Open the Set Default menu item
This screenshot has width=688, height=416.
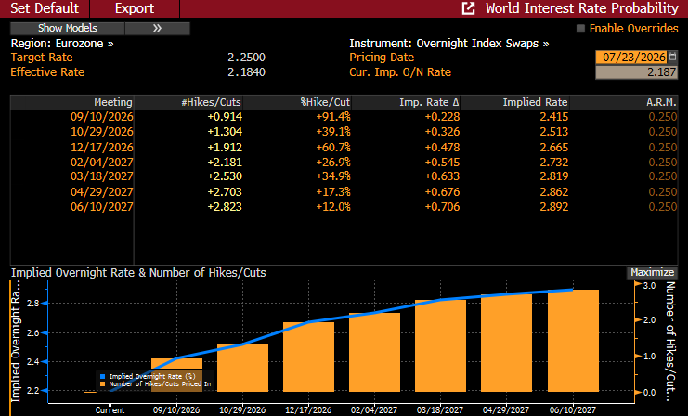(45, 8)
